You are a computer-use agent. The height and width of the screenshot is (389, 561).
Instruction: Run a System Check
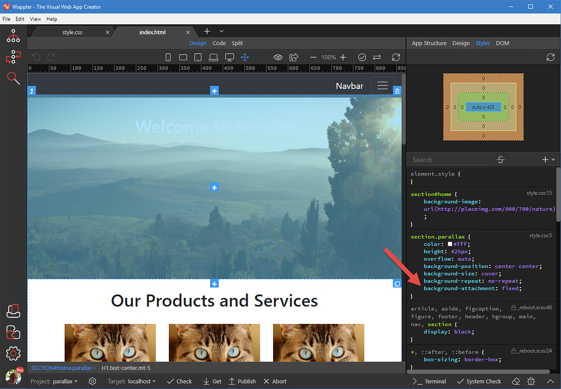tap(478, 381)
